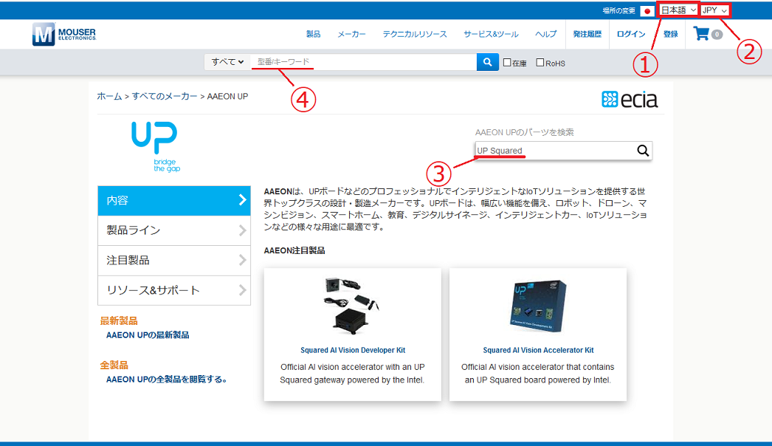The image size is (772, 446).
Task: Click the 内容 tab chevron arrow
Action: coord(242,199)
